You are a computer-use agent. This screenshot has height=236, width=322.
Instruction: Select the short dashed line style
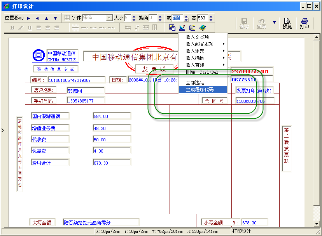(111, 28)
